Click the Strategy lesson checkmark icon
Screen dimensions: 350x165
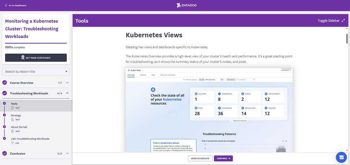4,115
